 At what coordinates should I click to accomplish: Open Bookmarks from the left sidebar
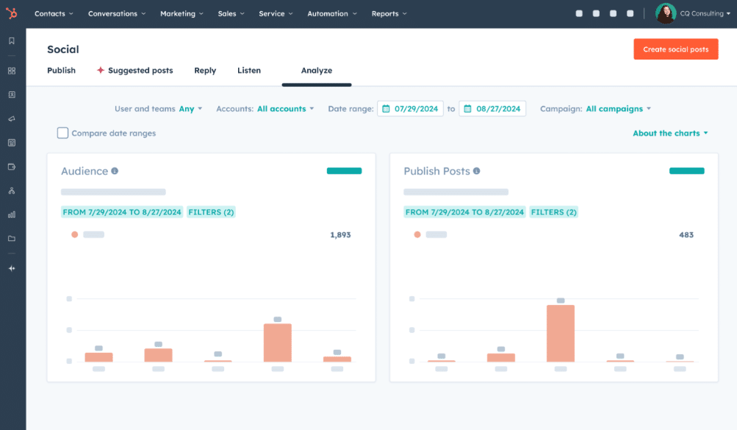[x=12, y=41]
